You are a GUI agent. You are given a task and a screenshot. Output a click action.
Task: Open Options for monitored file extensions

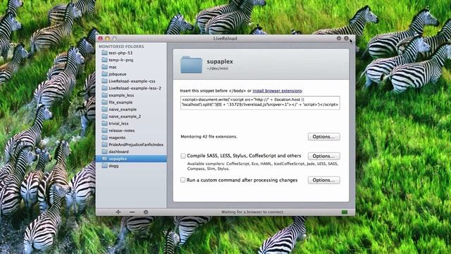click(x=324, y=136)
